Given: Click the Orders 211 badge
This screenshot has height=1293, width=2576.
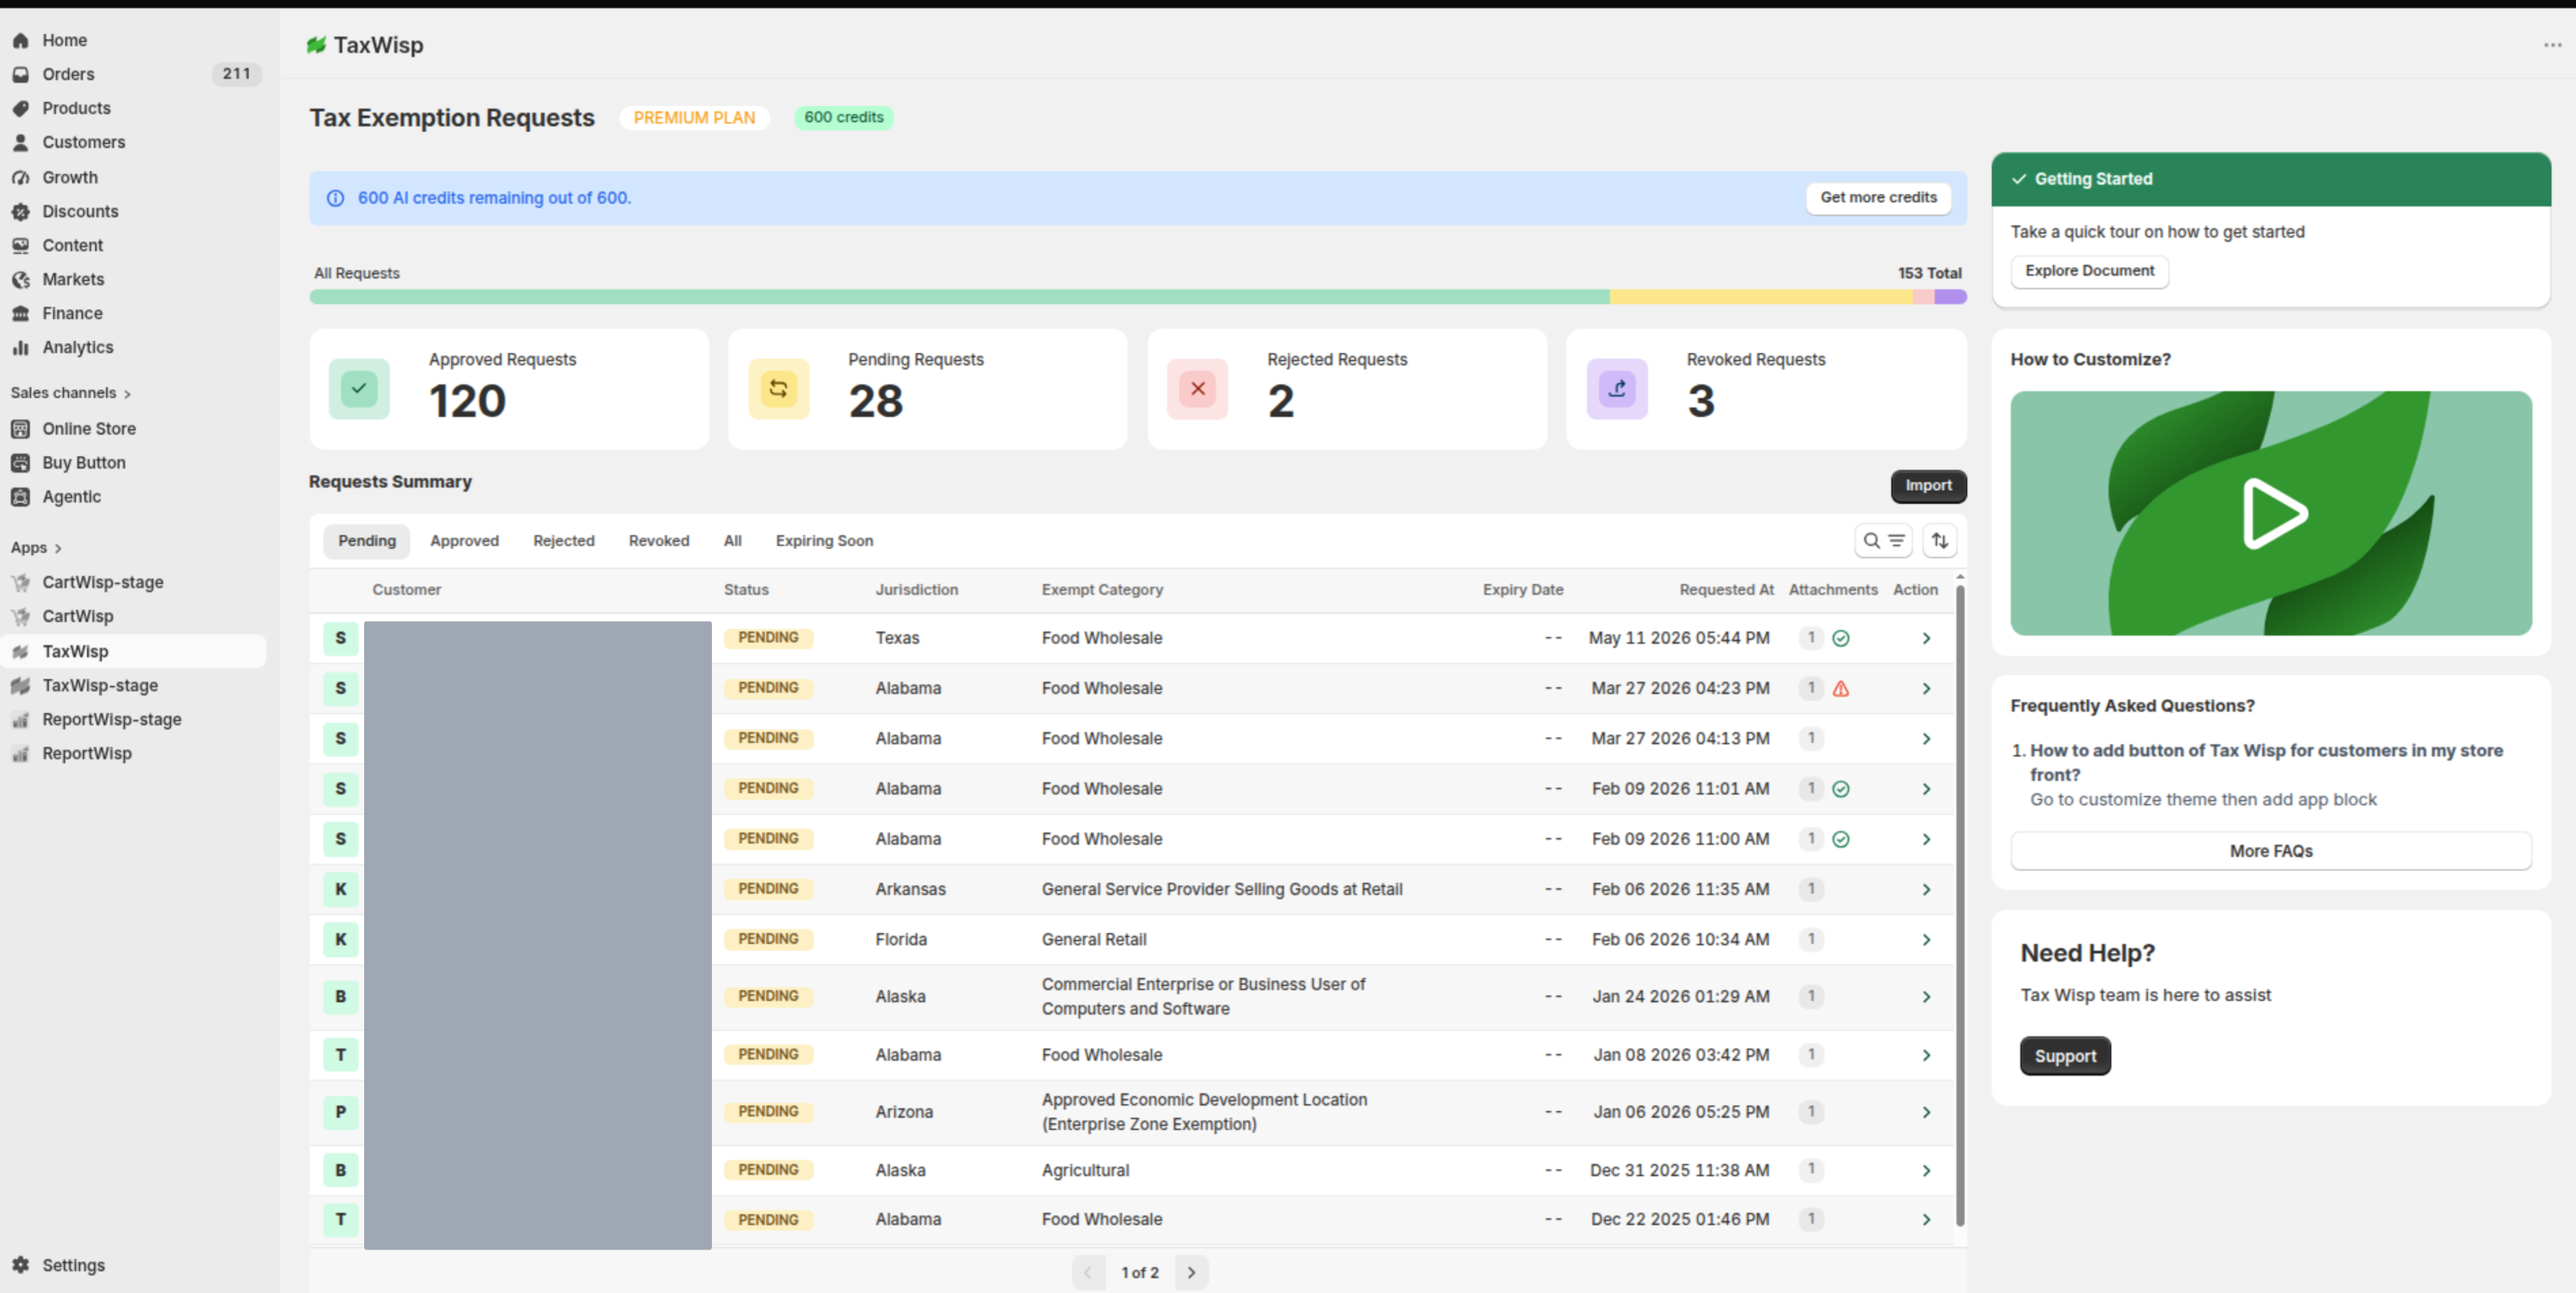Looking at the screenshot, I should [x=236, y=74].
